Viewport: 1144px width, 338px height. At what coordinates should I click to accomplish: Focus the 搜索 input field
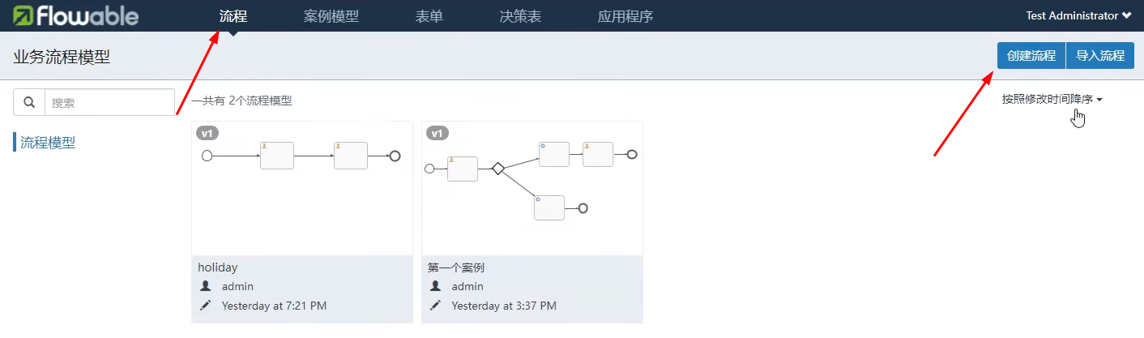tap(109, 102)
